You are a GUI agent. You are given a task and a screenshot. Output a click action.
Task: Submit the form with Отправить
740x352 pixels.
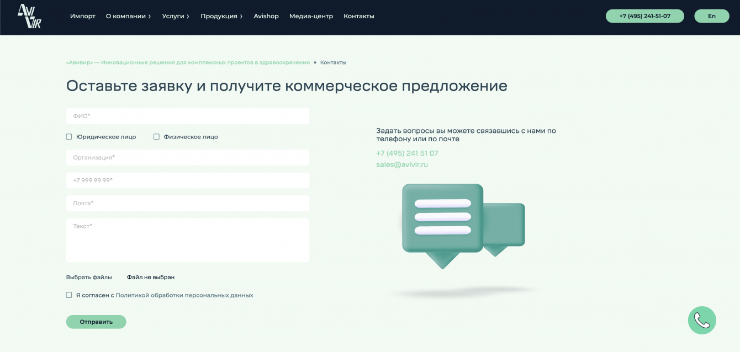click(96, 322)
